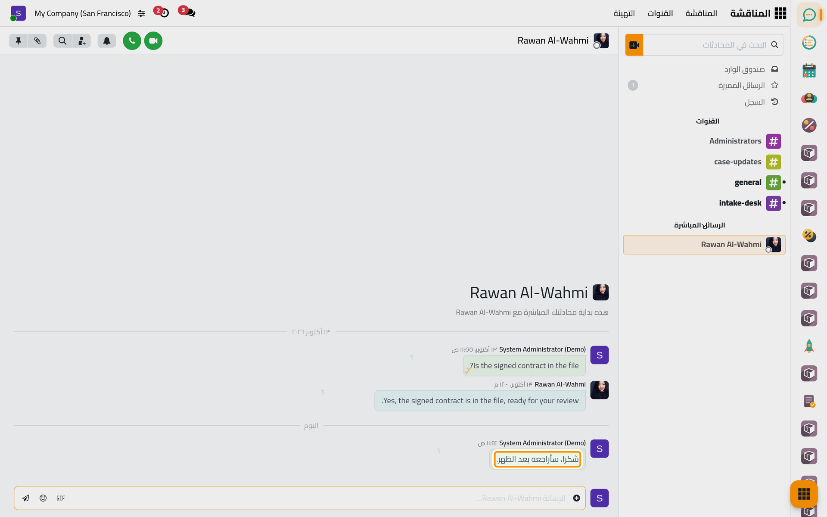Click Rawan's reply about the signed contract
Viewport: 827px width, 517px height.
(x=480, y=401)
